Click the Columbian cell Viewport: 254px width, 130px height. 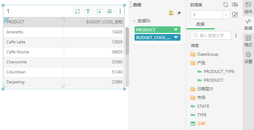point(34,72)
